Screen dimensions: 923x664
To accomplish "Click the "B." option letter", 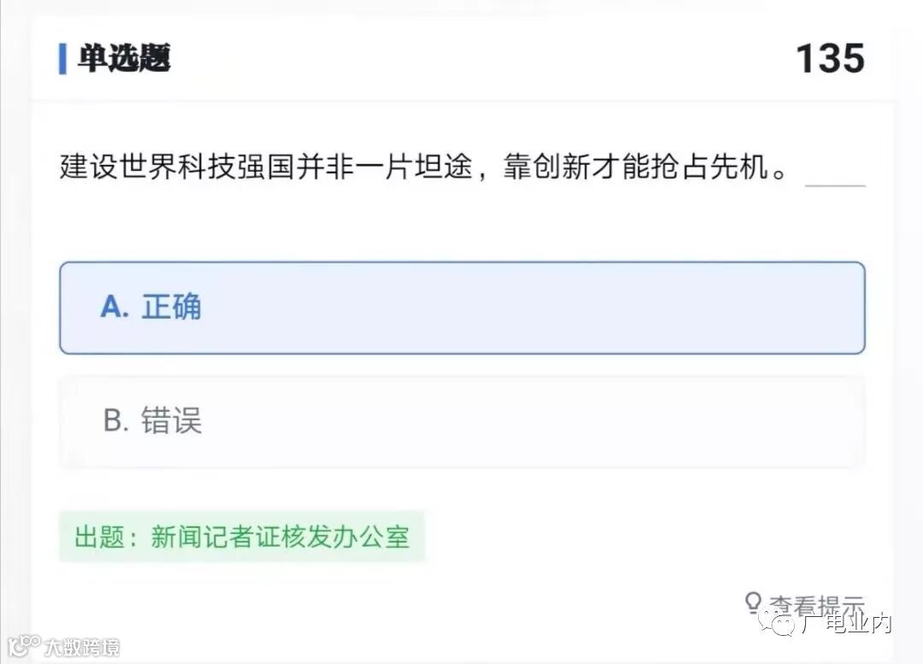I will tap(116, 421).
